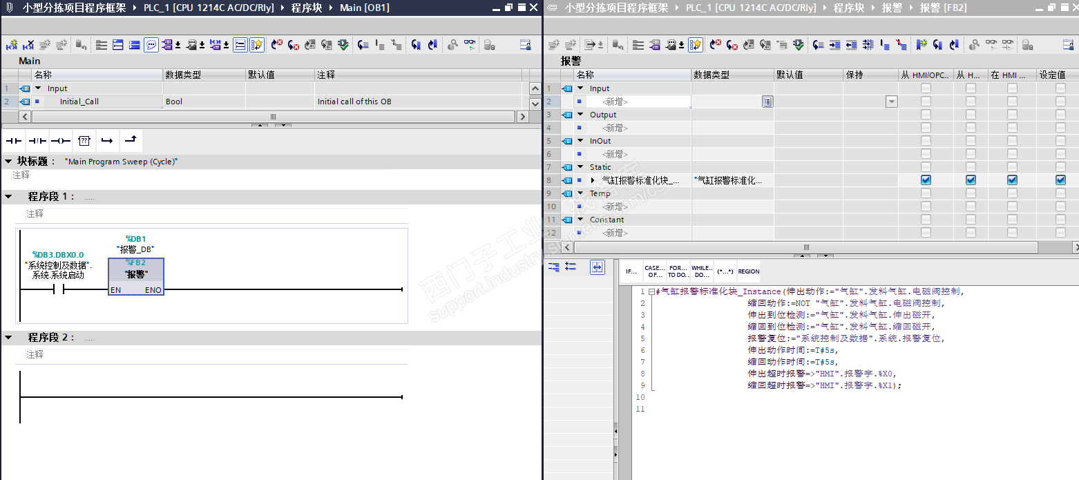Insert an output coil instruction
Viewport: 1079px width, 480px height.
[61, 141]
